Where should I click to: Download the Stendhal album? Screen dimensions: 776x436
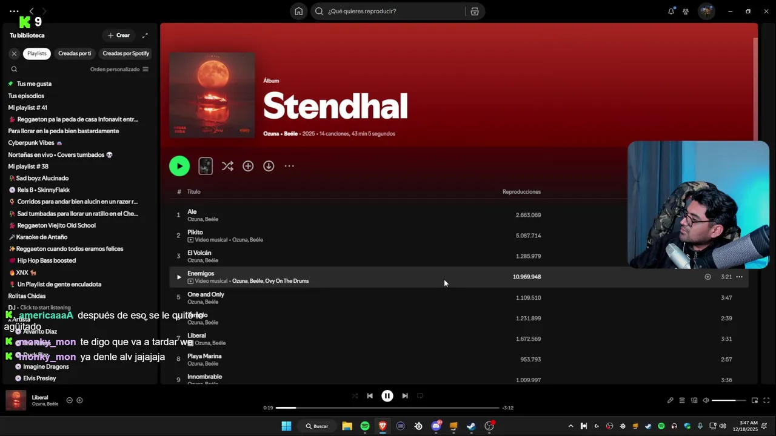point(269,166)
